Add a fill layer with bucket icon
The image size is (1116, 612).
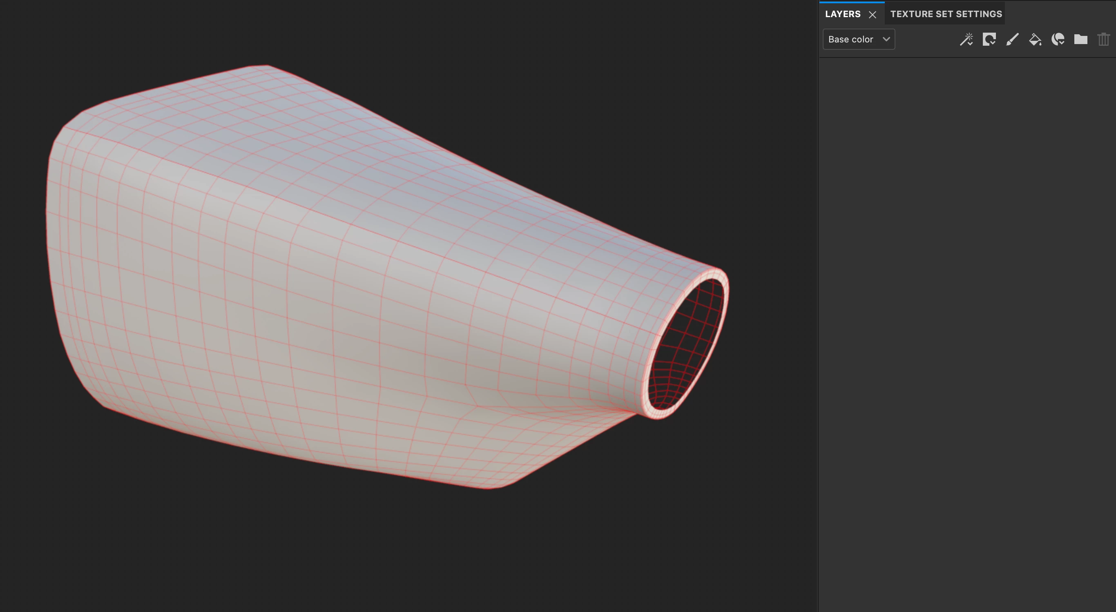[x=1035, y=40]
